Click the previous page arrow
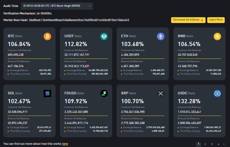 (x=193, y=144)
